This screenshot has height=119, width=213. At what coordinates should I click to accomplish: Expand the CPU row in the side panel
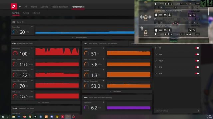156,67
